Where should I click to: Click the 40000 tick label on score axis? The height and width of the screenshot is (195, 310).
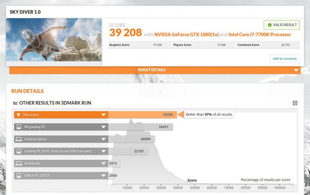[178, 188]
